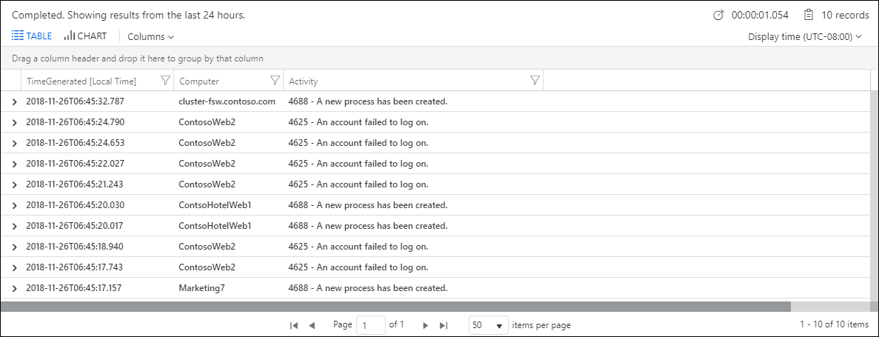Image resolution: width=879 pixels, height=337 pixels.
Task: Go to the next page
Action: [425, 325]
